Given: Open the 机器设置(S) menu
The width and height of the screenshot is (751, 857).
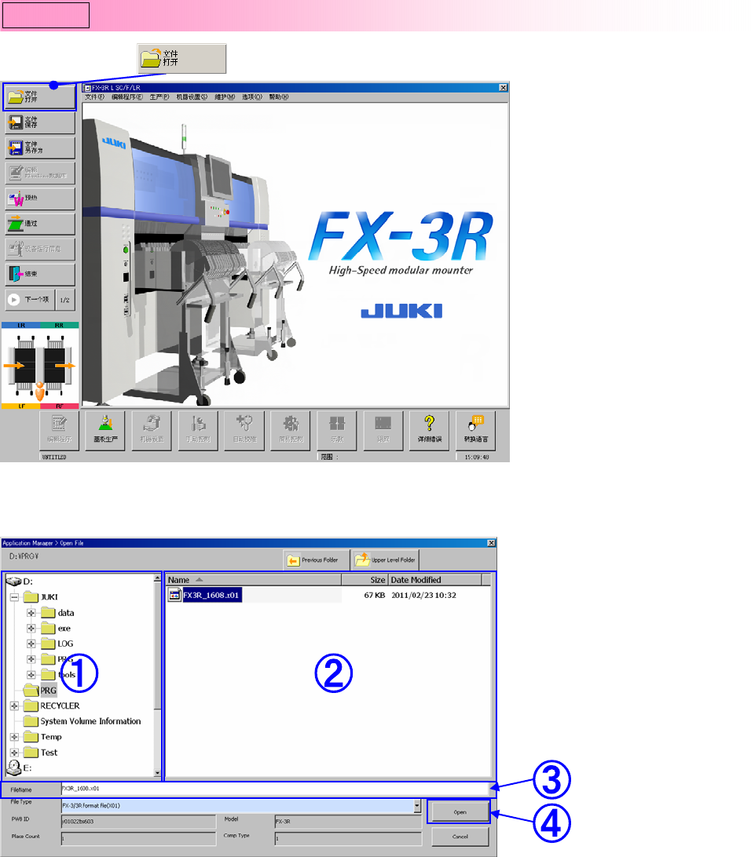Looking at the screenshot, I should pos(192,97).
